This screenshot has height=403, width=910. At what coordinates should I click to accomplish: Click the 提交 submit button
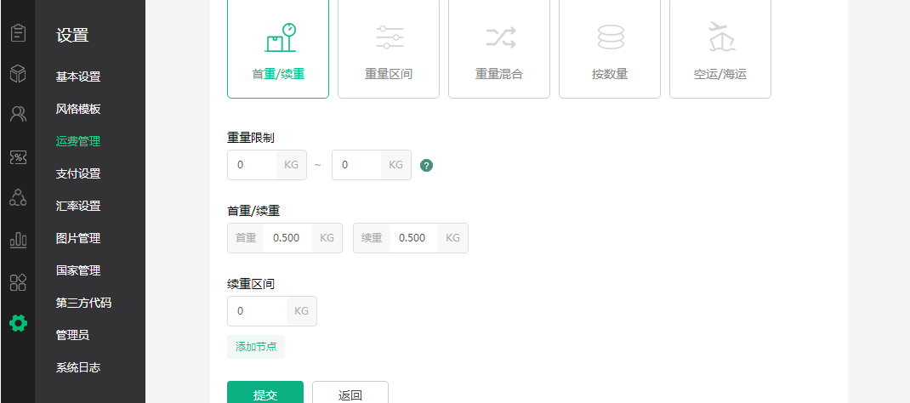point(265,394)
